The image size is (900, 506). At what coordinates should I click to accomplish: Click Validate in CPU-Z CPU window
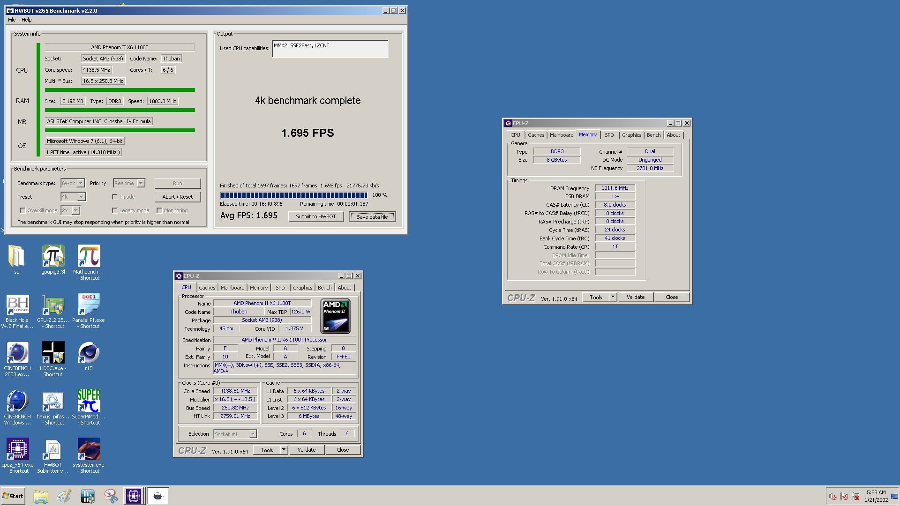pyautogui.click(x=307, y=450)
